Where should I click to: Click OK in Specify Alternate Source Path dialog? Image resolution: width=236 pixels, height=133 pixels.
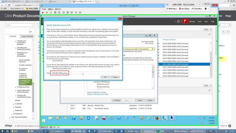[105, 77]
